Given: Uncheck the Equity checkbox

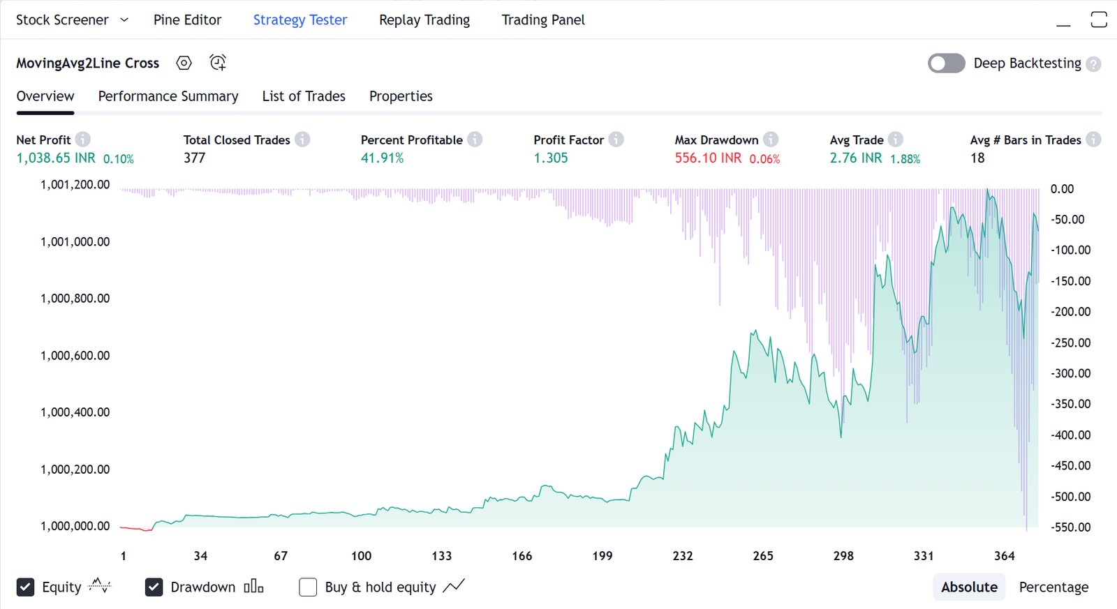Looking at the screenshot, I should (26, 587).
